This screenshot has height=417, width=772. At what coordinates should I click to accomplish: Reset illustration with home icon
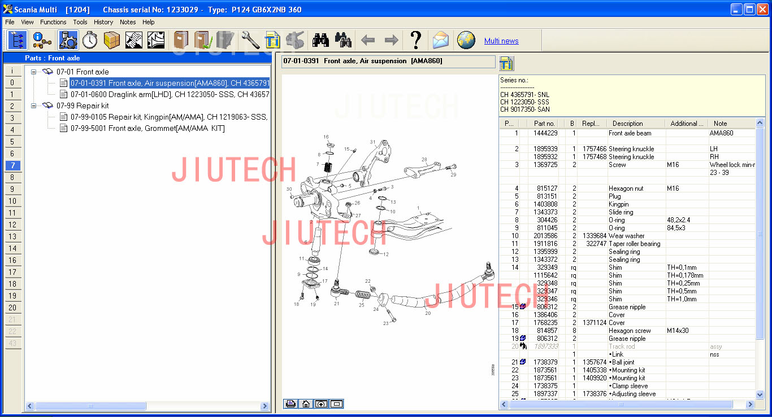point(306,403)
